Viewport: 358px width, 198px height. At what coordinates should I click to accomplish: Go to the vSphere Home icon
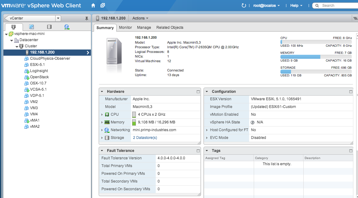[93, 6]
